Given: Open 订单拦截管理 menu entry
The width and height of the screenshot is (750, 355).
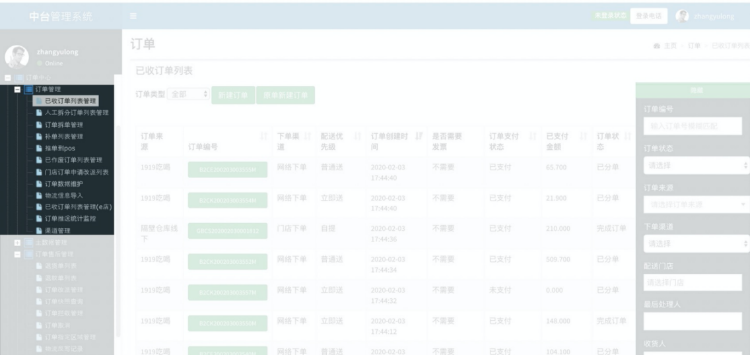Looking at the screenshot, I should tap(63, 313).
